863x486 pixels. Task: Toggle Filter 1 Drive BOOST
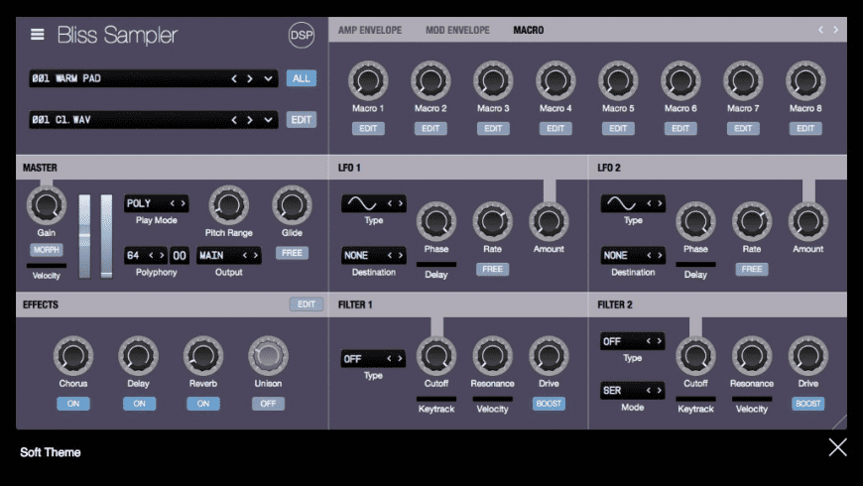click(x=549, y=404)
